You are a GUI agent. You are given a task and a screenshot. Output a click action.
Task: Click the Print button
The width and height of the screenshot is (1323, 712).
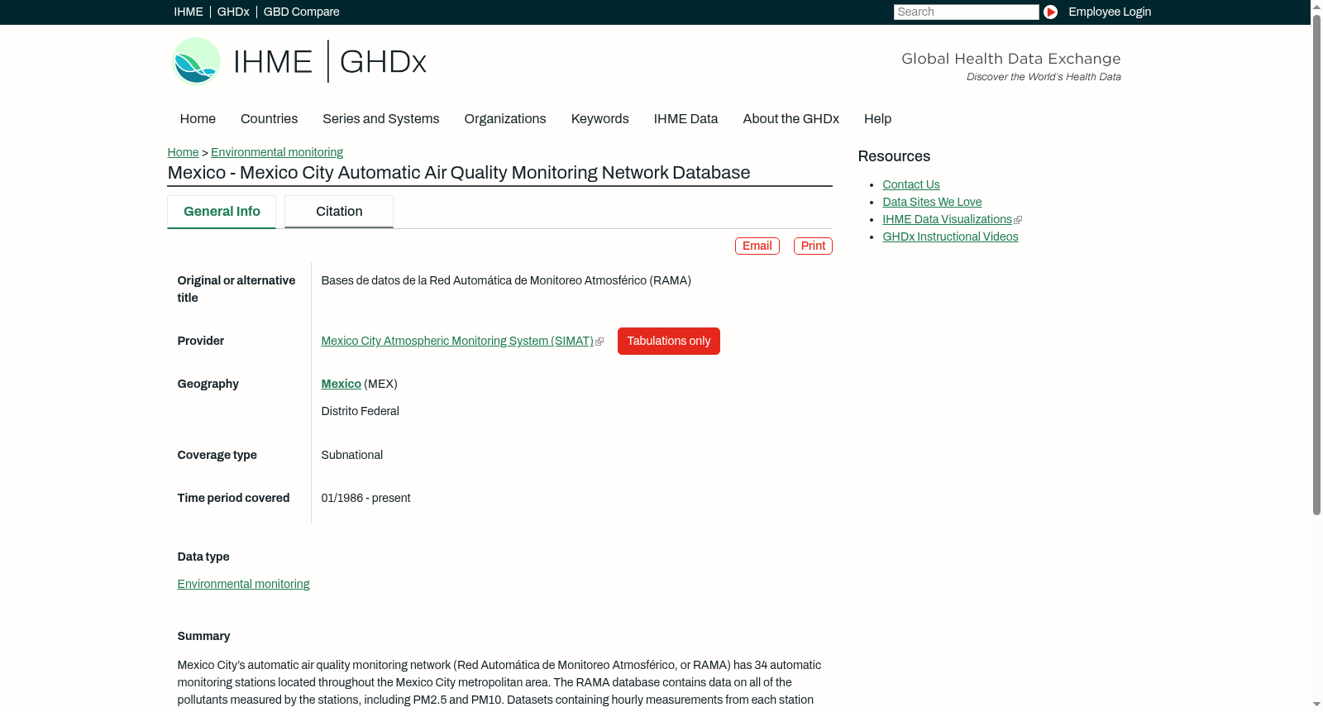pyautogui.click(x=813, y=246)
